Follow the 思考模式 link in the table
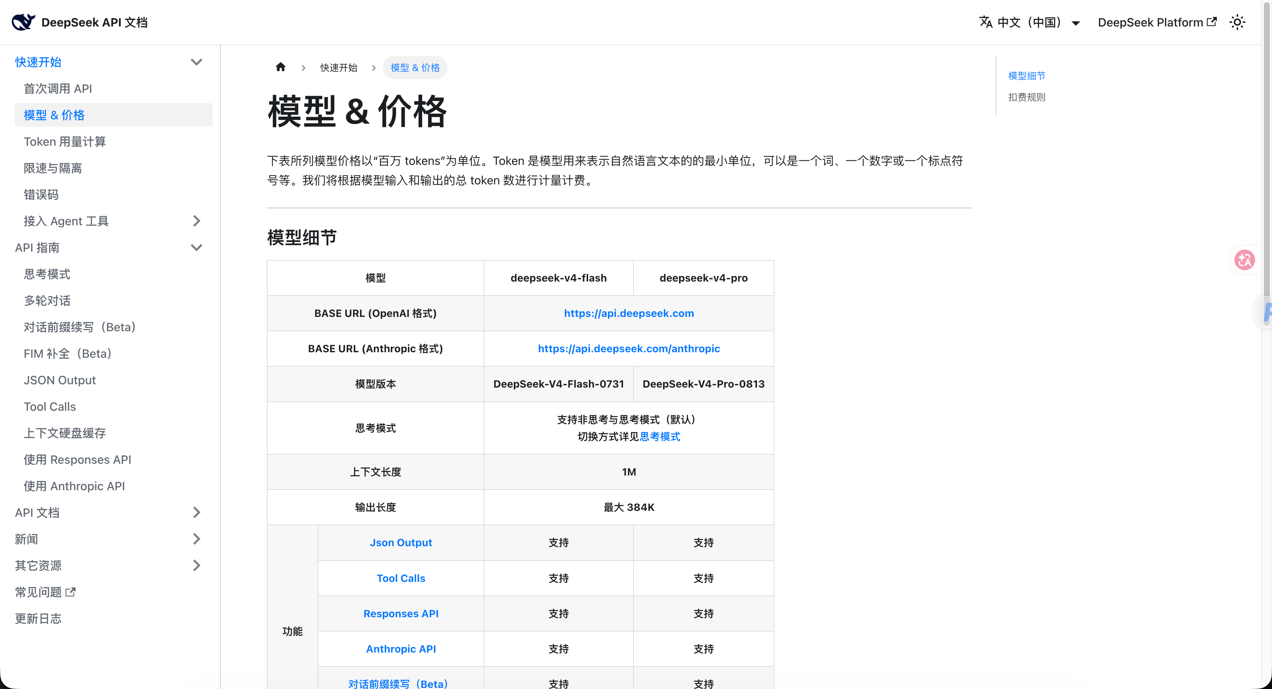 (x=660, y=437)
